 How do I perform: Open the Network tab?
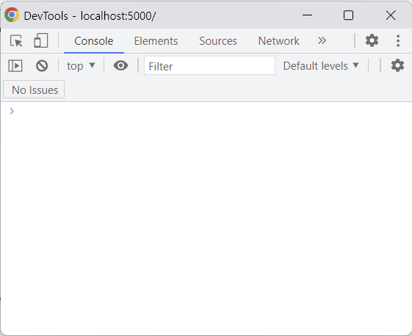tap(279, 41)
